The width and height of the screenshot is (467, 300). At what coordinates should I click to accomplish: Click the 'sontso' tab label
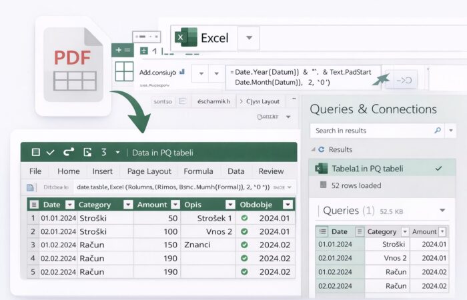(163, 101)
